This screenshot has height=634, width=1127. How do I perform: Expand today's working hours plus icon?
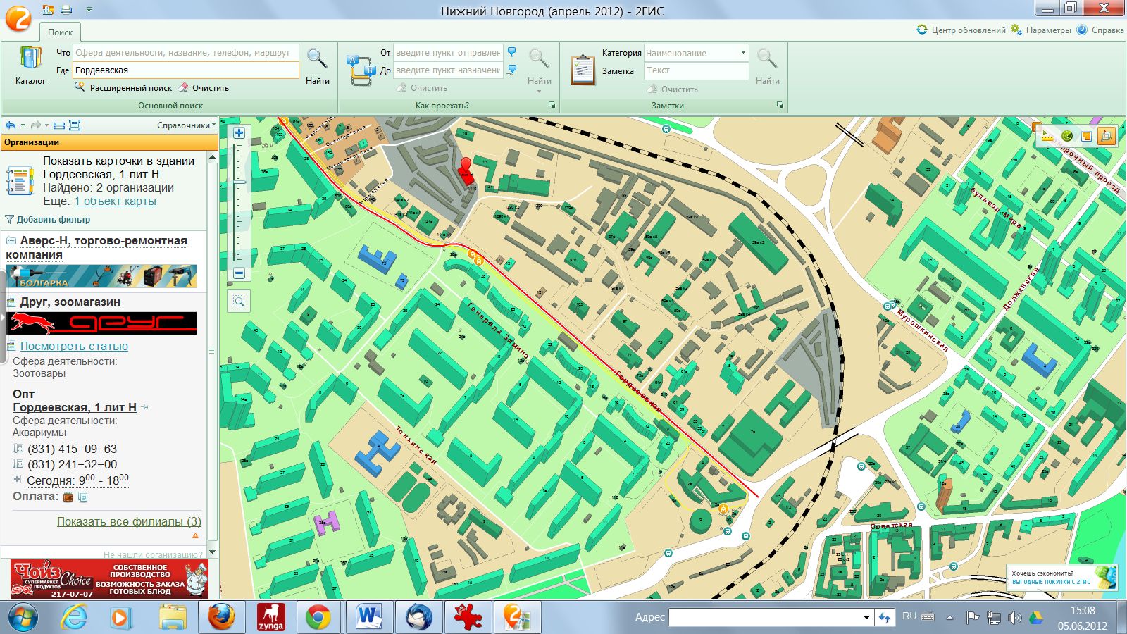(x=17, y=480)
